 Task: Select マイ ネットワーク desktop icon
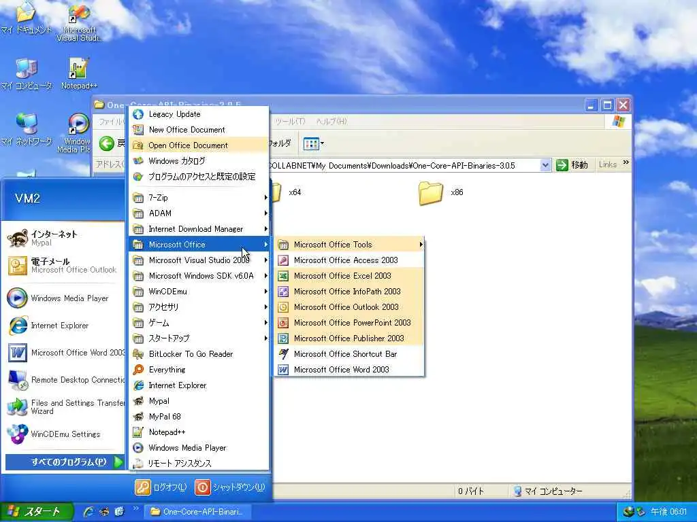coord(27,130)
